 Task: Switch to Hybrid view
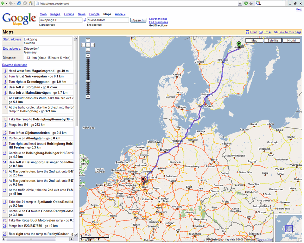tap(291, 40)
